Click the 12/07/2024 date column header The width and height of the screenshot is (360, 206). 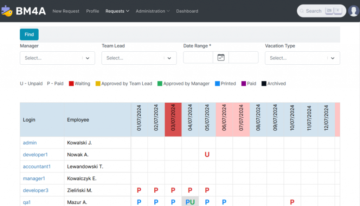[326, 120]
